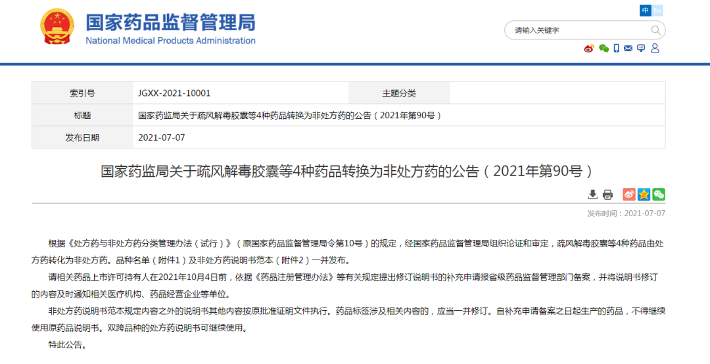The height and width of the screenshot is (364, 710).
Task: Click the 标题 label cell
Action: point(82,116)
